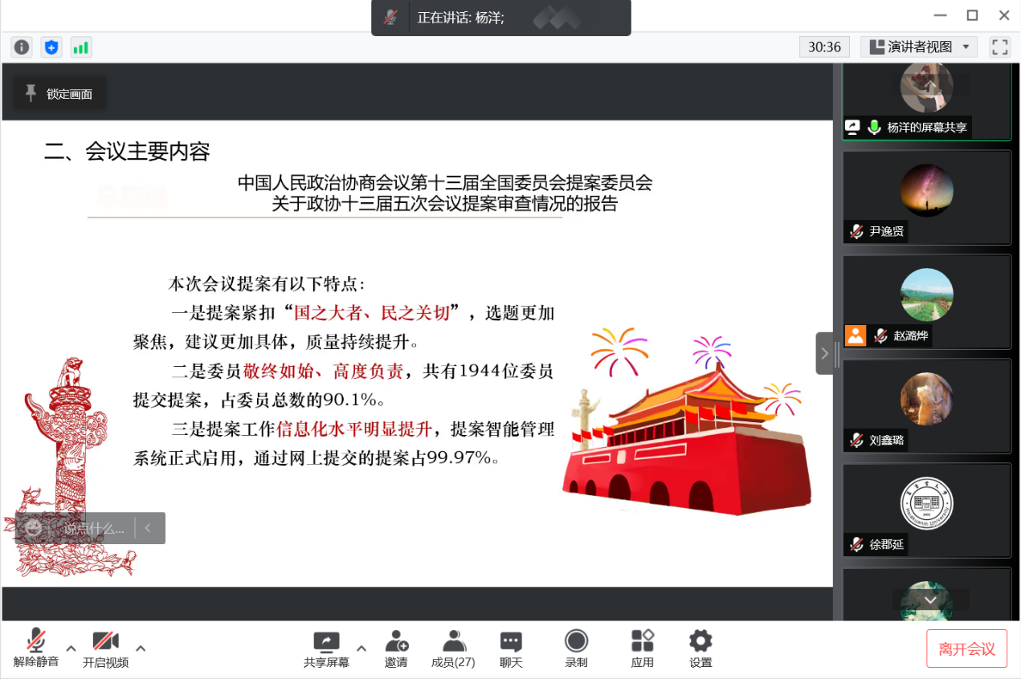The image size is (1021, 679).
Task: Click muted mic icon beside 刘鑫璐
Action: pos(856,441)
